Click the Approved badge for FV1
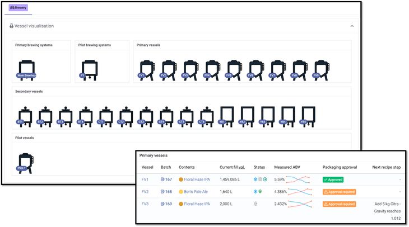The height and width of the screenshot is (227, 409). tap(333, 179)
